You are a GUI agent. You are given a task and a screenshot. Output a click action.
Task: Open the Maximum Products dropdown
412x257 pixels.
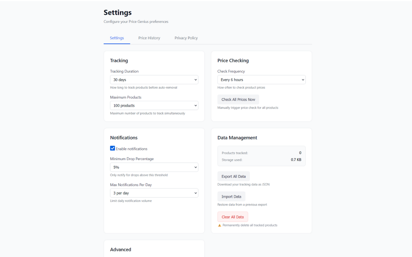click(x=154, y=105)
